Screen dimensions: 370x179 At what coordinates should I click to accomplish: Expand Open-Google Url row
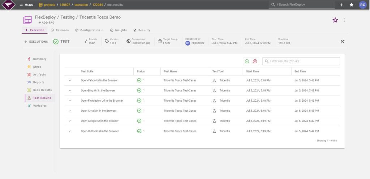click(x=70, y=121)
